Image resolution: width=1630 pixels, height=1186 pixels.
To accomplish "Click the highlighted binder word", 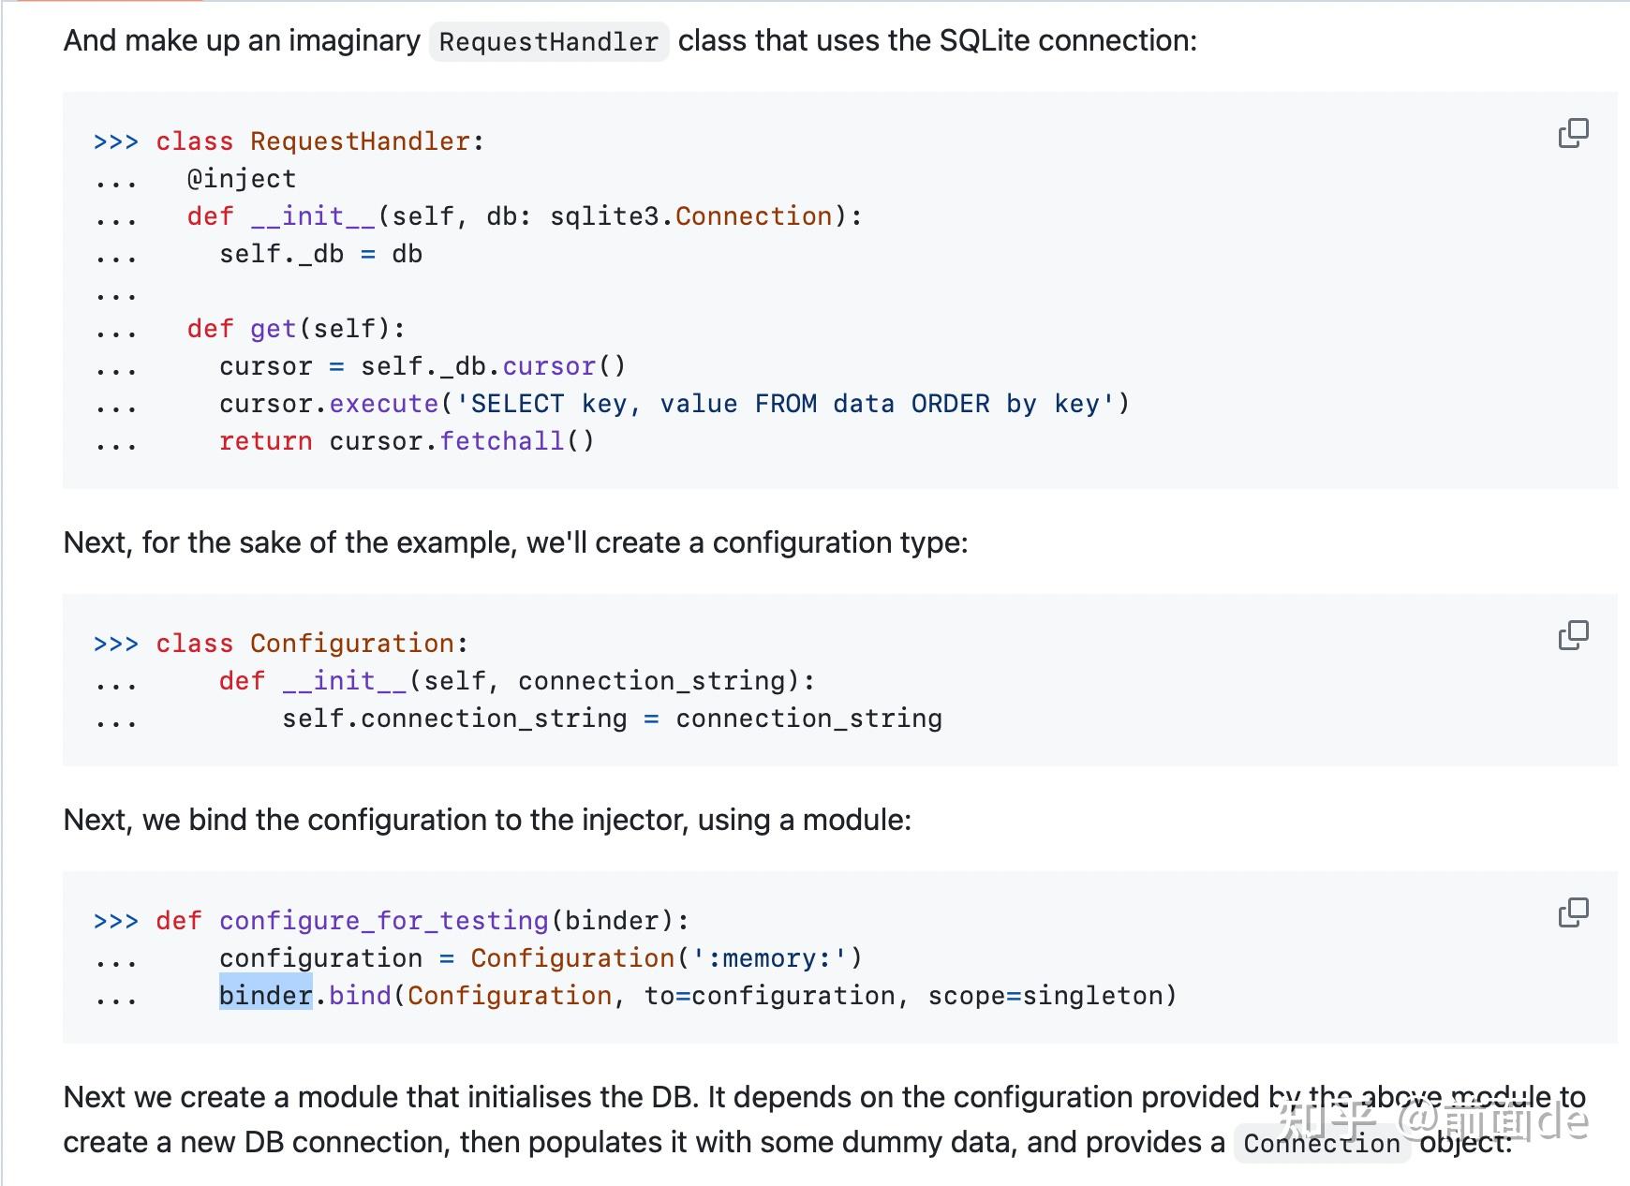I will click(265, 995).
